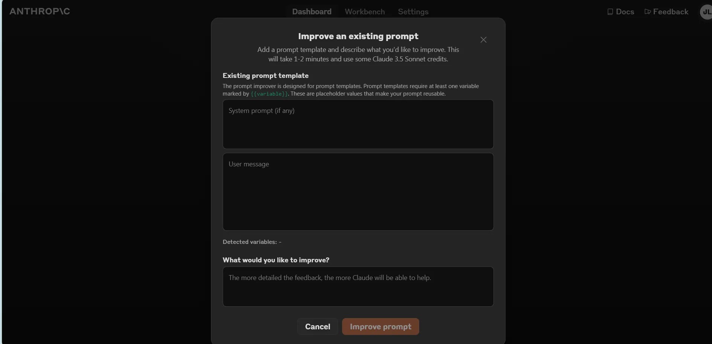
Task: Click the green {{variable}} placeholder text
Action: pos(269,94)
